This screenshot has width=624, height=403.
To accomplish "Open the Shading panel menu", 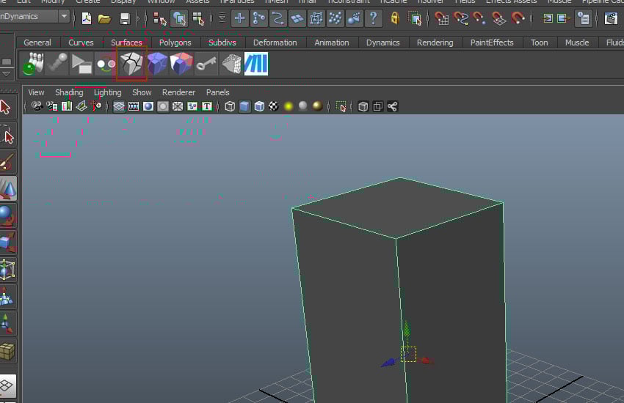I will coord(69,92).
